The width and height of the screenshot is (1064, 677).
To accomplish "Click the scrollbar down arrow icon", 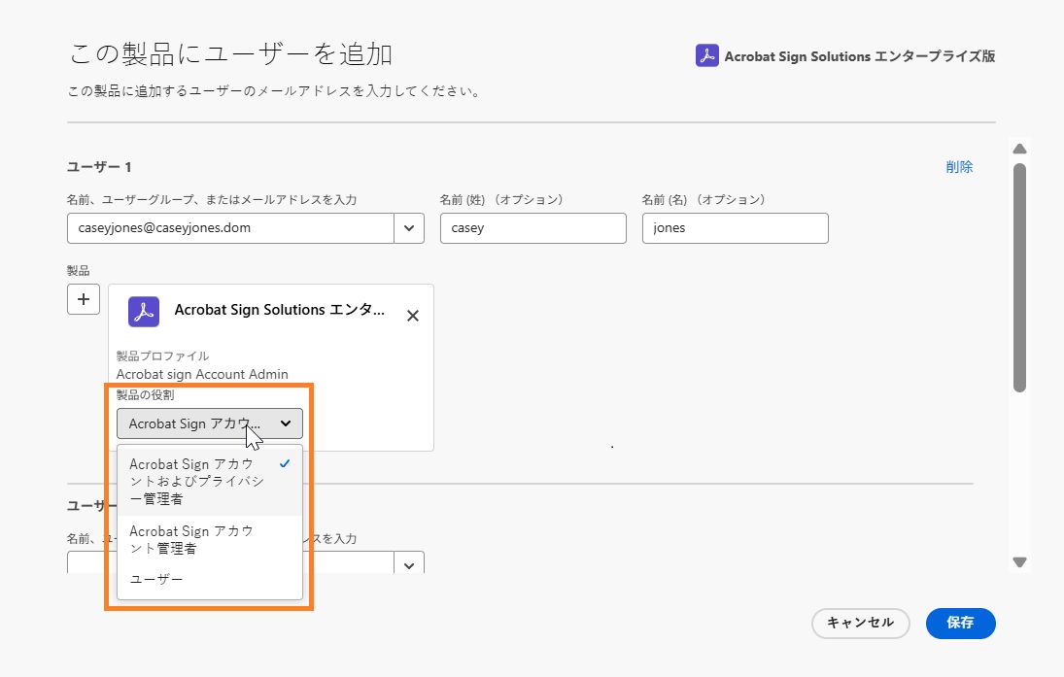I will point(1019,561).
